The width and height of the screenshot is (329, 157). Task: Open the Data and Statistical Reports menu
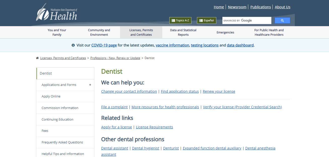pyautogui.click(x=183, y=32)
